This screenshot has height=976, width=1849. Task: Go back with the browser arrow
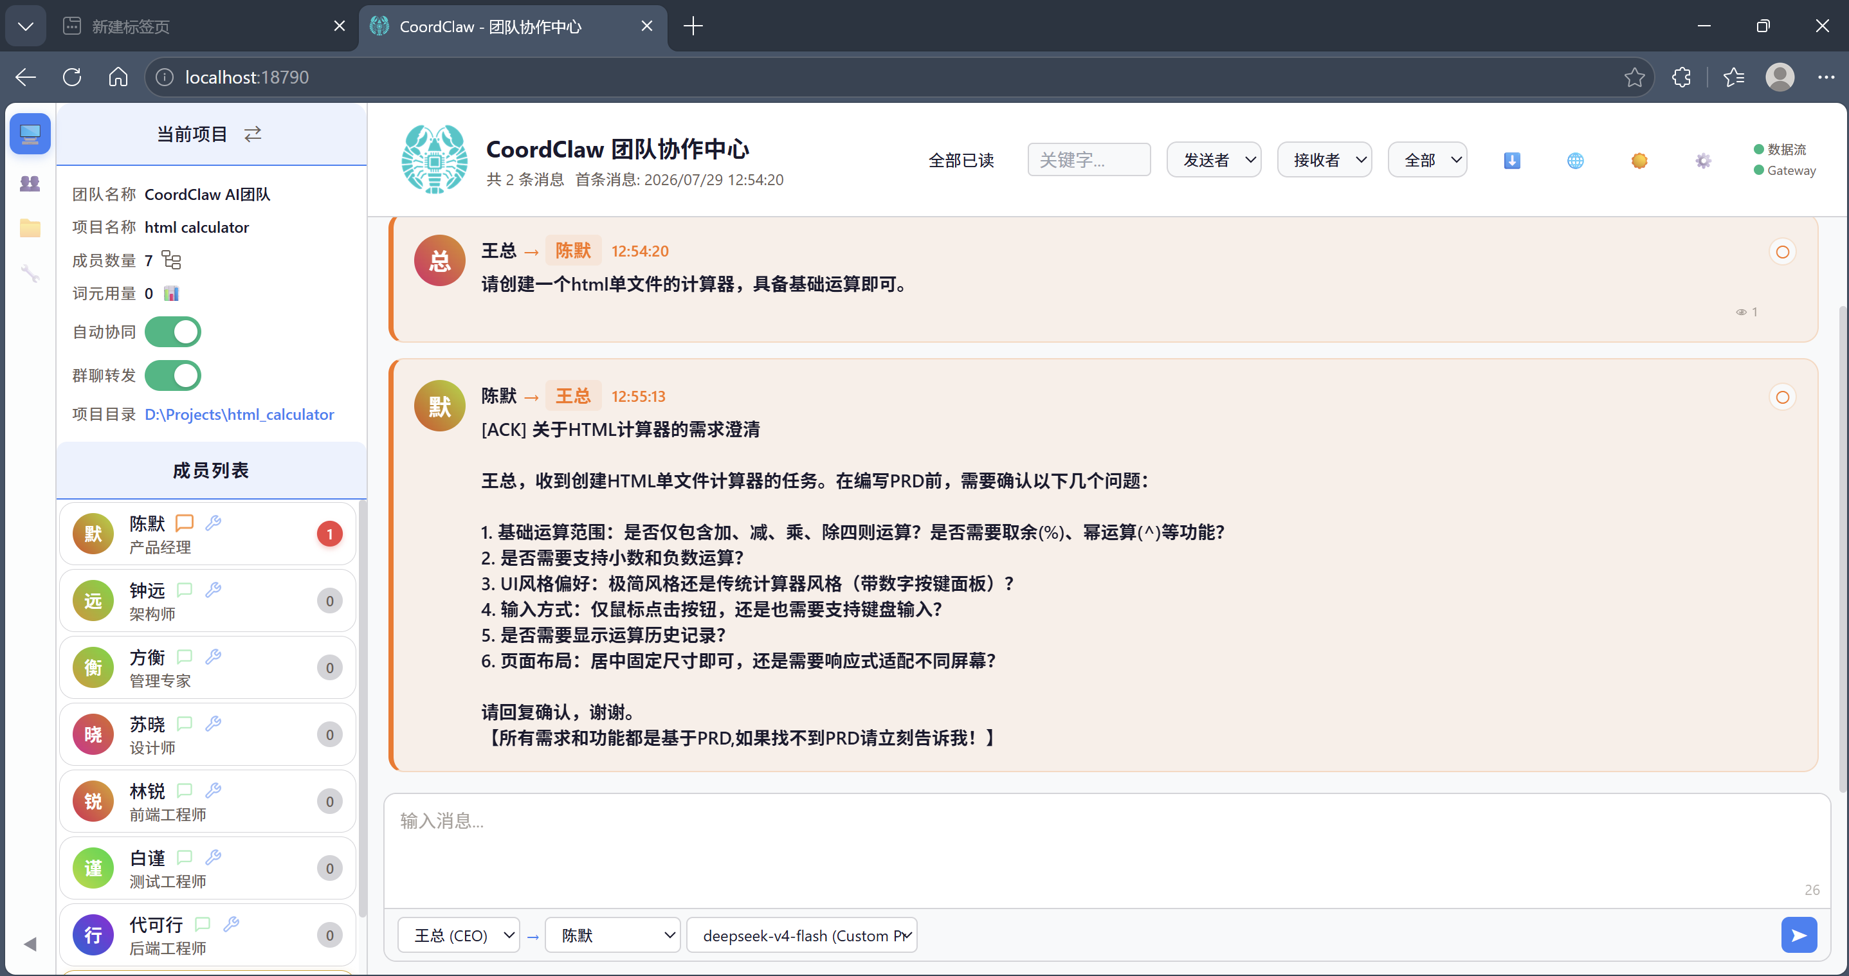point(26,77)
